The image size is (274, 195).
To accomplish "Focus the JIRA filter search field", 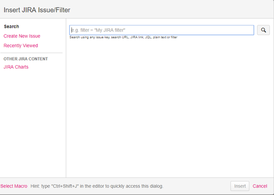I will pyautogui.click(x=162, y=30).
